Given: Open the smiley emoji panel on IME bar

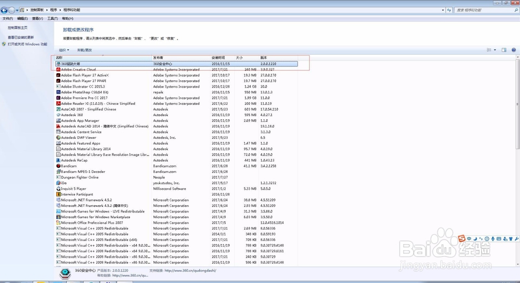Looking at the screenshot, I should coord(487,239).
